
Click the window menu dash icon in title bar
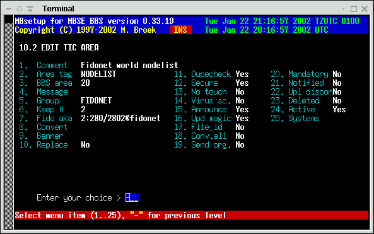coord(9,9)
